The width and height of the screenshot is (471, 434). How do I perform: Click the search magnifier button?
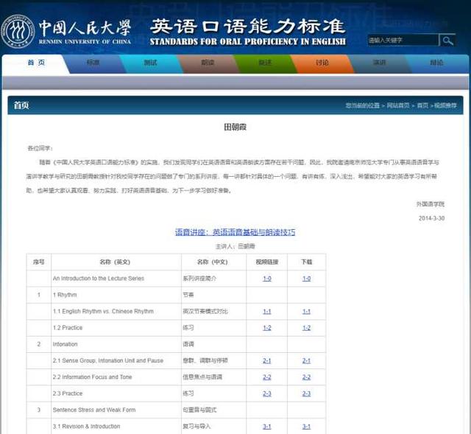coord(447,40)
